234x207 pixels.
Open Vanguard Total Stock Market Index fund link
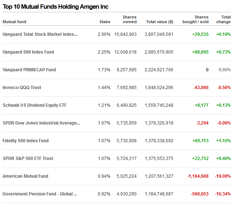tap(40, 34)
